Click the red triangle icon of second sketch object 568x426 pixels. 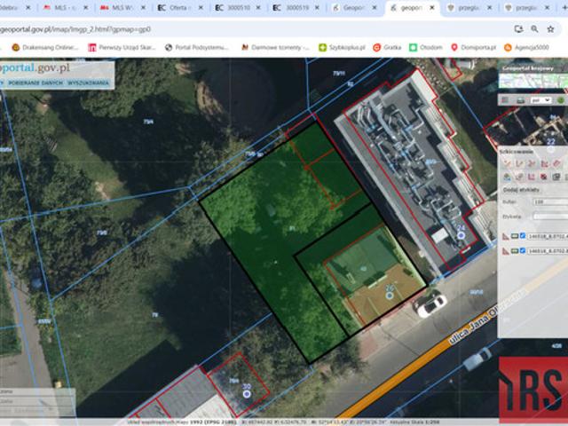point(506,251)
